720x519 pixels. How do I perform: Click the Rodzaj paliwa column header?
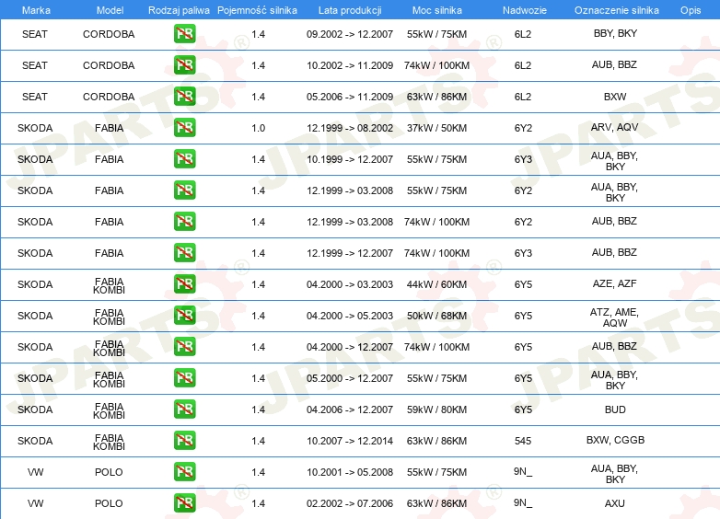coord(179,10)
